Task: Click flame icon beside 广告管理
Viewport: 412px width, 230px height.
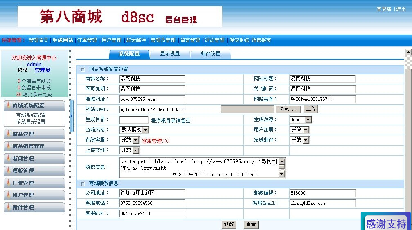Action: click(x=9, y=183)
